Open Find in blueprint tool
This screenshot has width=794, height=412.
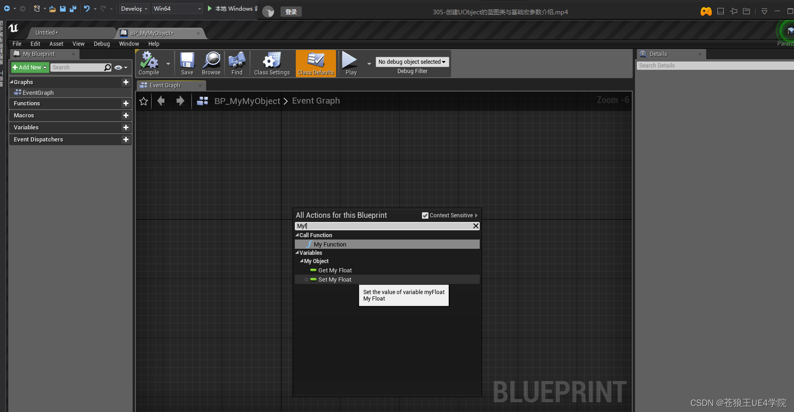[x=237, y=63]
